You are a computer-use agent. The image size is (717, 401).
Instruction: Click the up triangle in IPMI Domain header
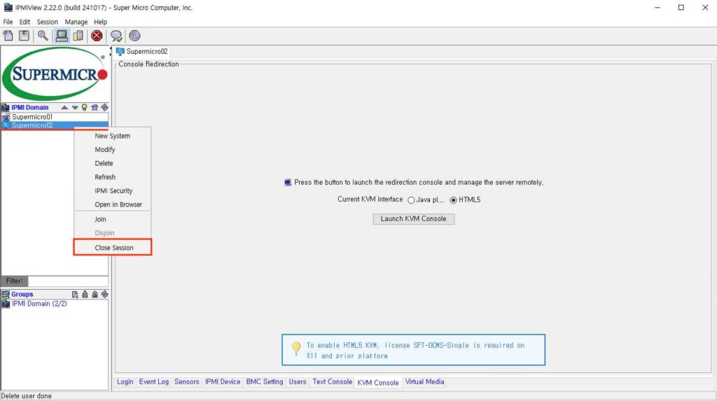(x=64, y=108)
